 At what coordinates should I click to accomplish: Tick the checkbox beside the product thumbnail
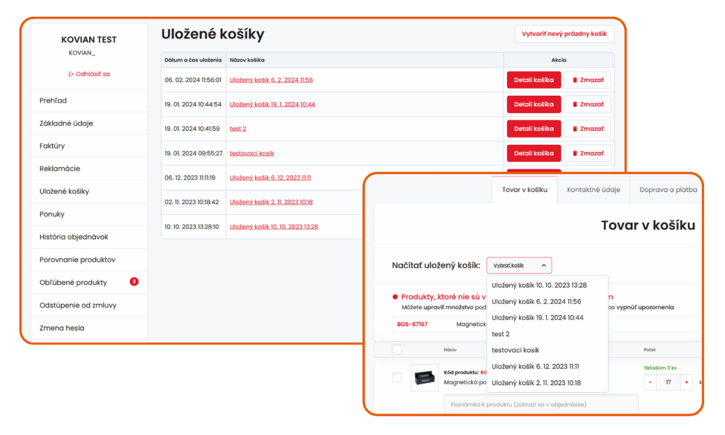click(x=397, y=377)
